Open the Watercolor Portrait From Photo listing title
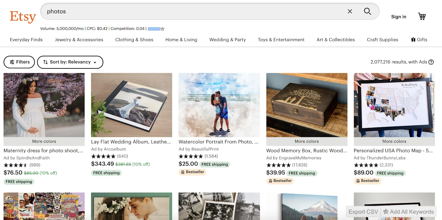The width and height of the screenshot is (442, 220). click(x=219, y=142)
